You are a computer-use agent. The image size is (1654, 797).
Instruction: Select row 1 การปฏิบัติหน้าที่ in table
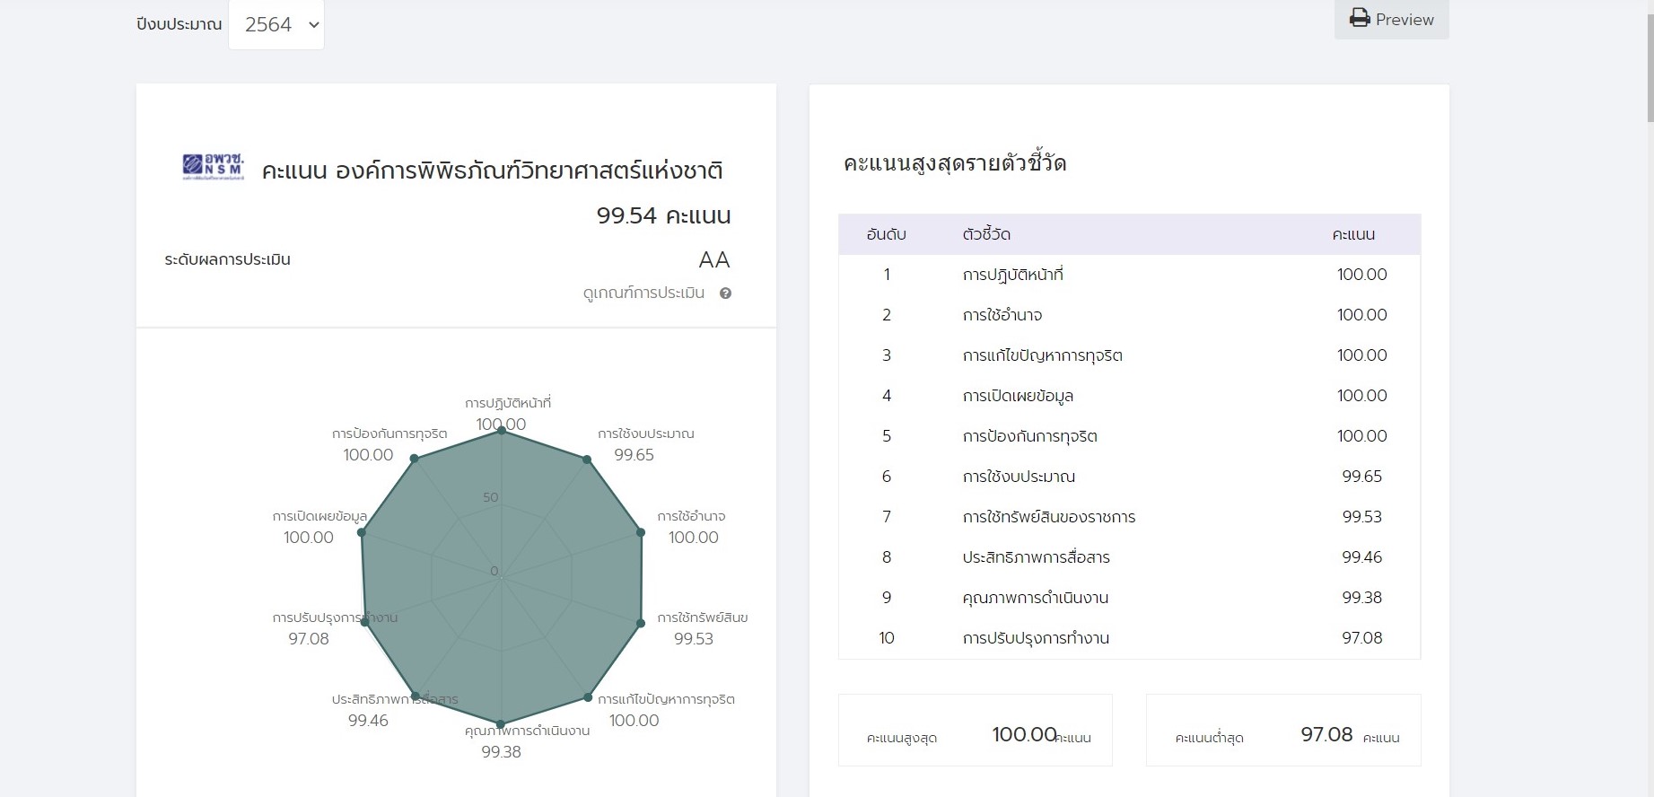tap(1012, 275)
